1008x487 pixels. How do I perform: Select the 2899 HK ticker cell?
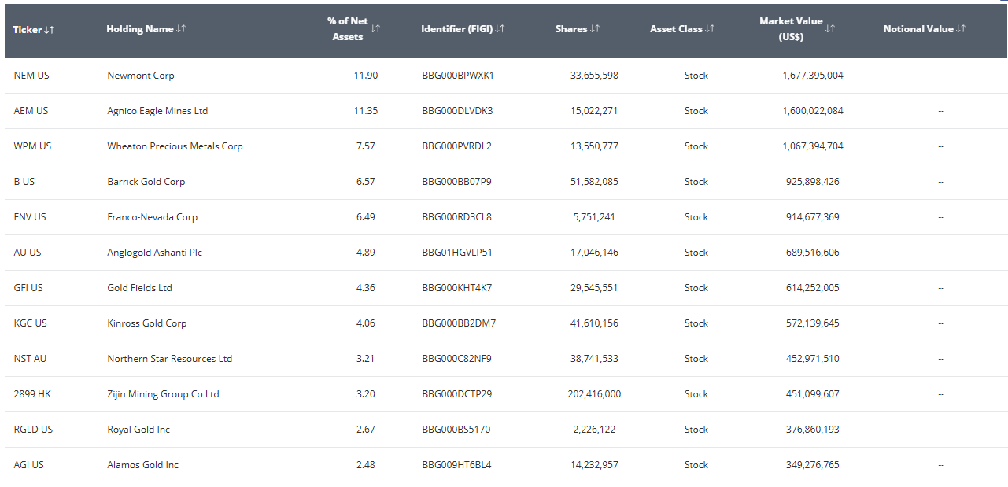tap(32, 394)
